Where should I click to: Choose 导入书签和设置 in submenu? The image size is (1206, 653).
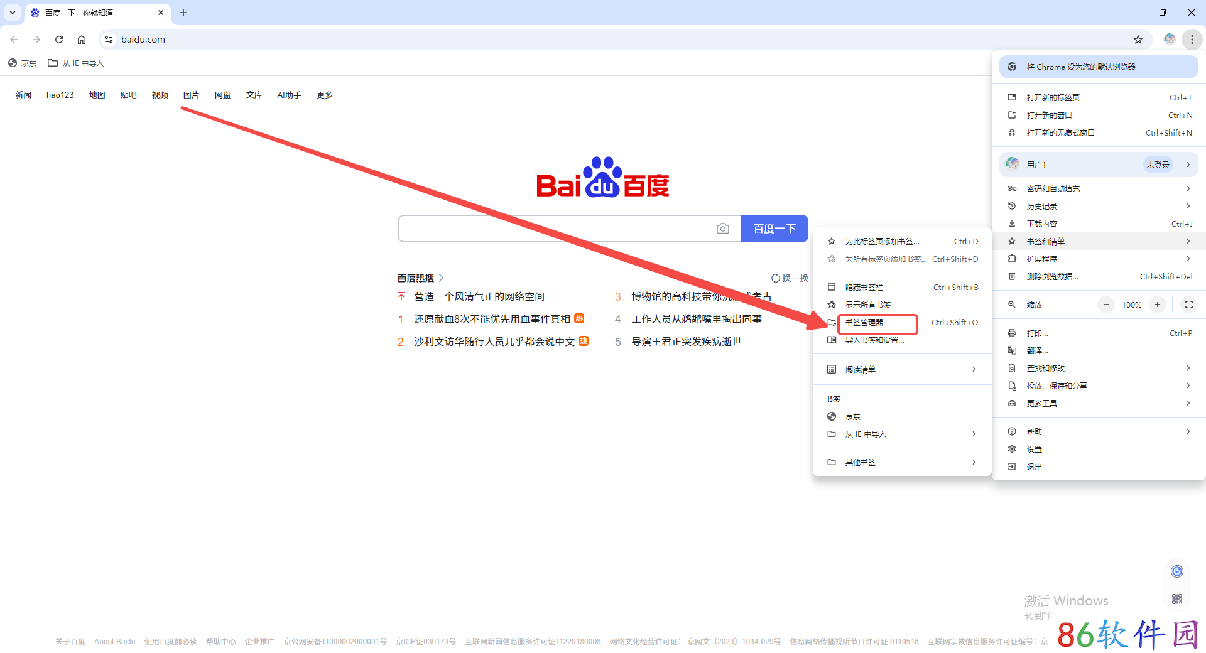[902, 340]
